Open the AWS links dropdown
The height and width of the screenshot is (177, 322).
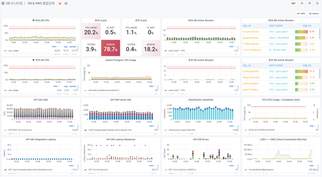pos(301,13)
